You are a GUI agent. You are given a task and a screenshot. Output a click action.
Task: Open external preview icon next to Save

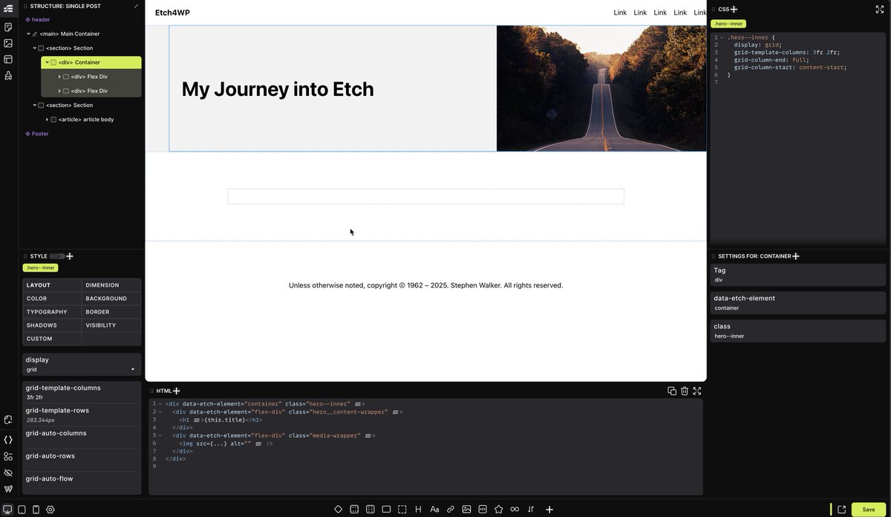click(841, 510)
